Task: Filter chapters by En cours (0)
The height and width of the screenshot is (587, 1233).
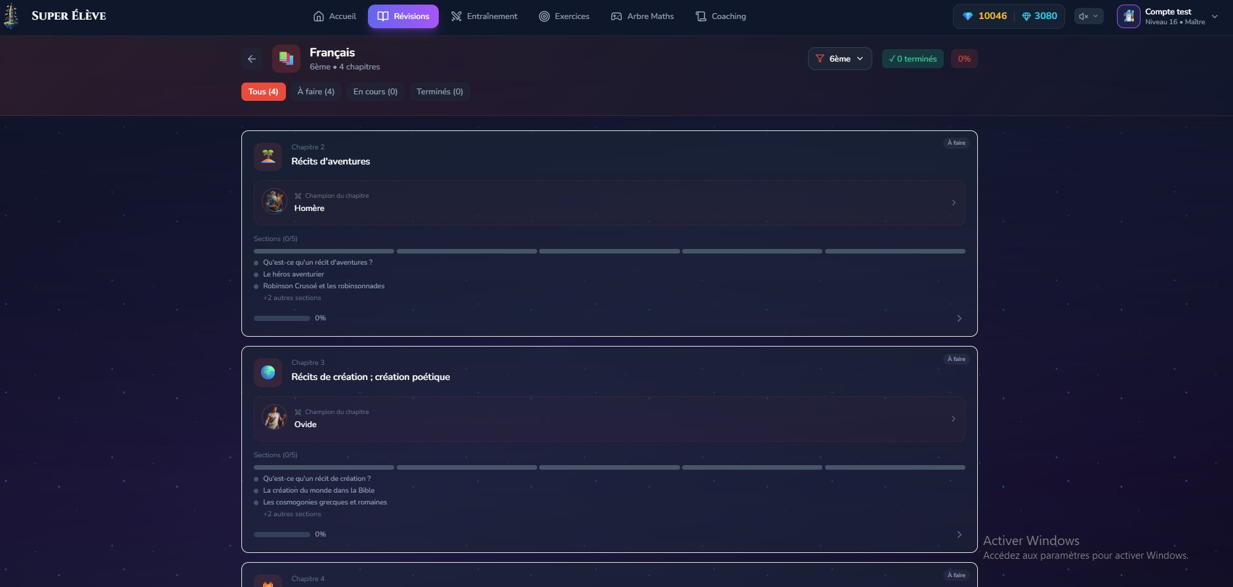Action: [x=375, y=92]
